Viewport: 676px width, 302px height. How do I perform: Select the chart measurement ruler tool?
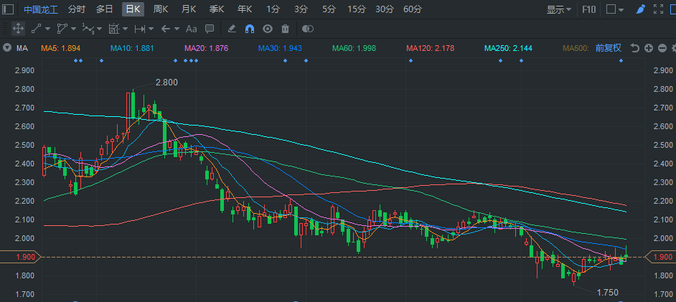[x=114, y=29]
